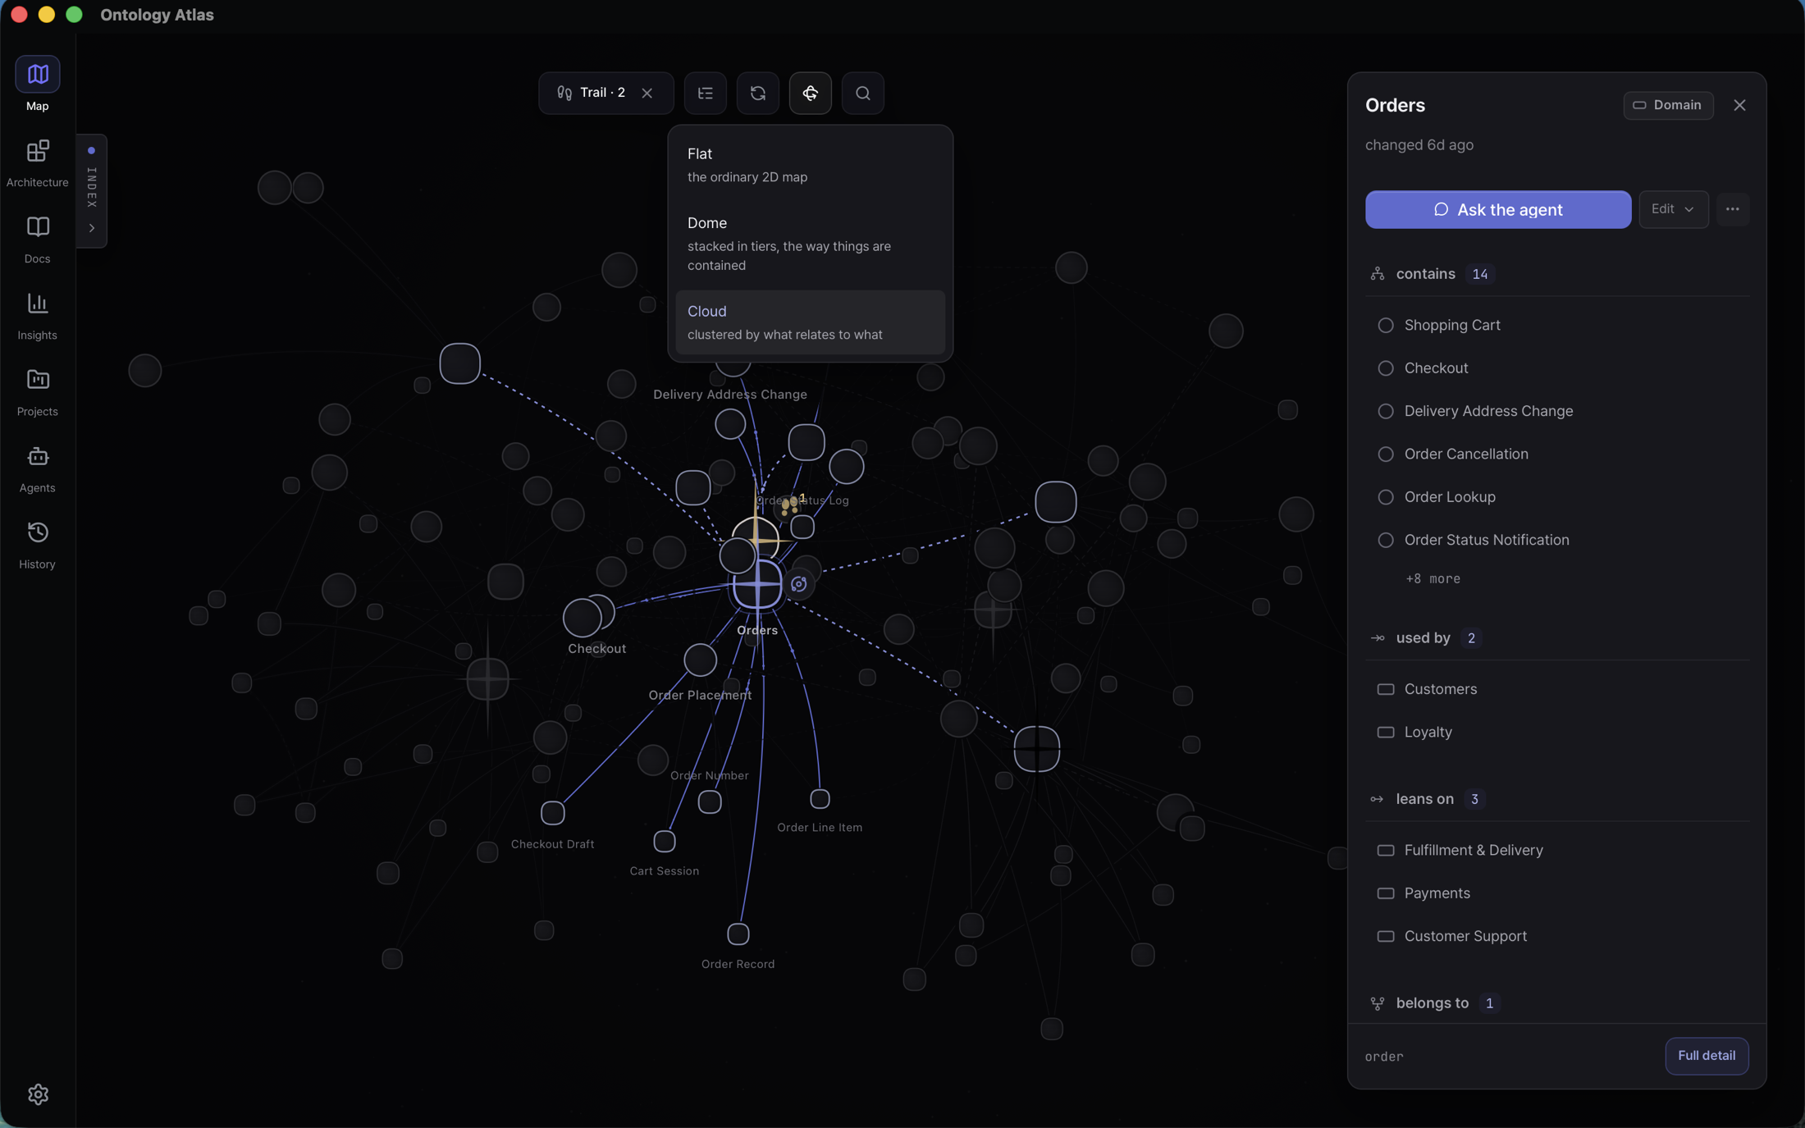
Task: Open the Edit dropdown
Action: (x=1674, y=209)
